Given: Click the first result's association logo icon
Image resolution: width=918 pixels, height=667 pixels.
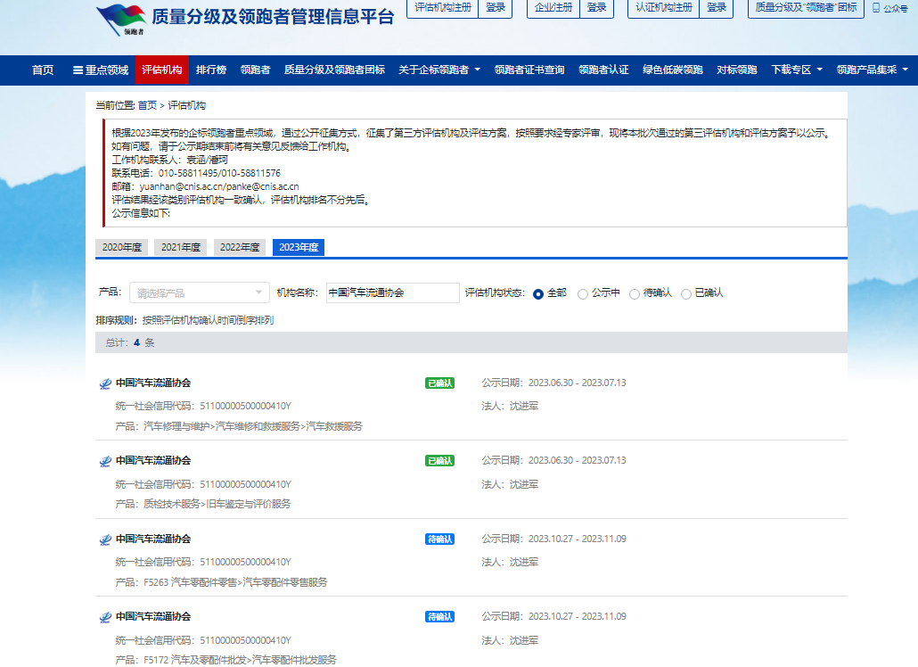Looking at the screenshot, I should coord(105,384).
